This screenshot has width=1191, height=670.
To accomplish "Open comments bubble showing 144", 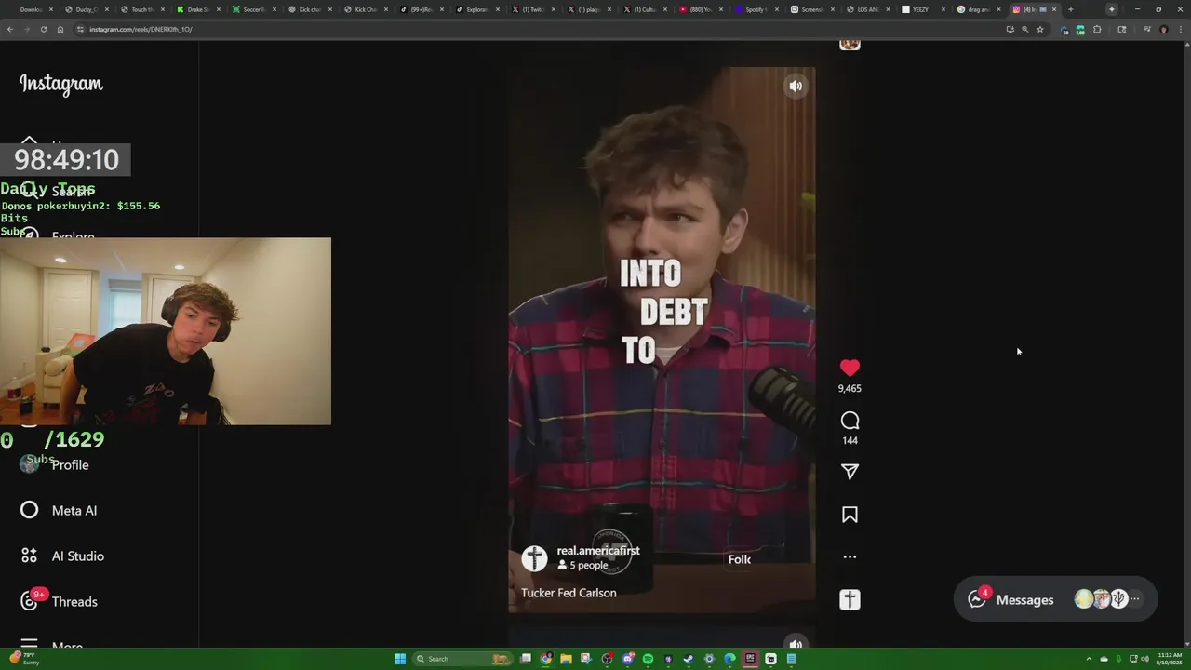I will coord(850,421).
